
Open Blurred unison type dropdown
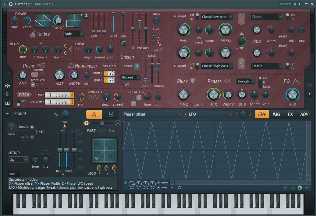[x=131, y=77]
